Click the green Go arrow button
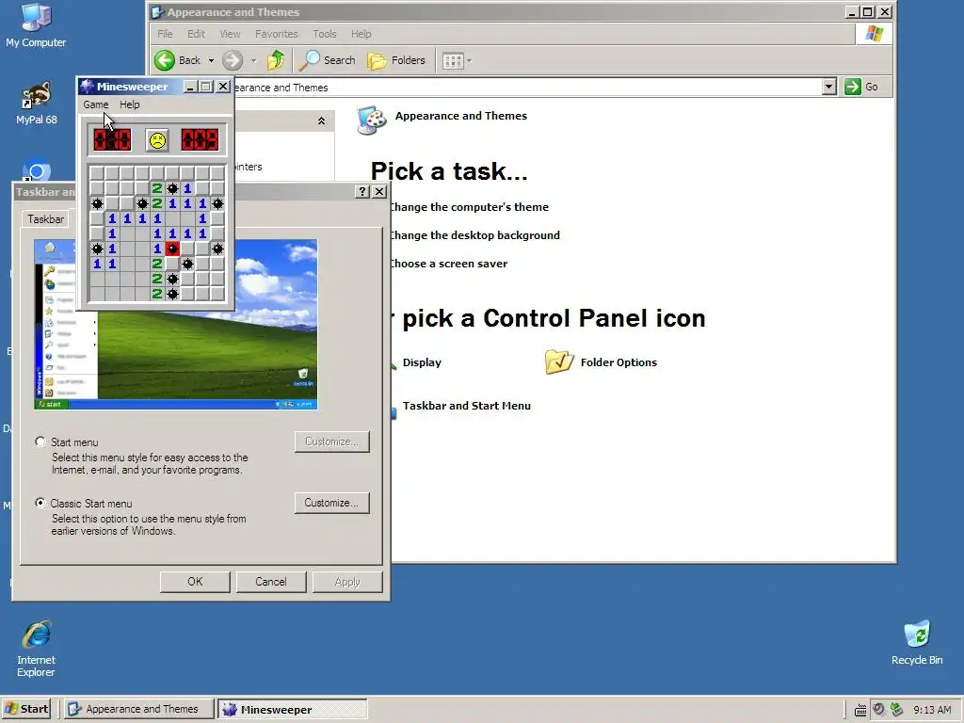 click(853, 87)
